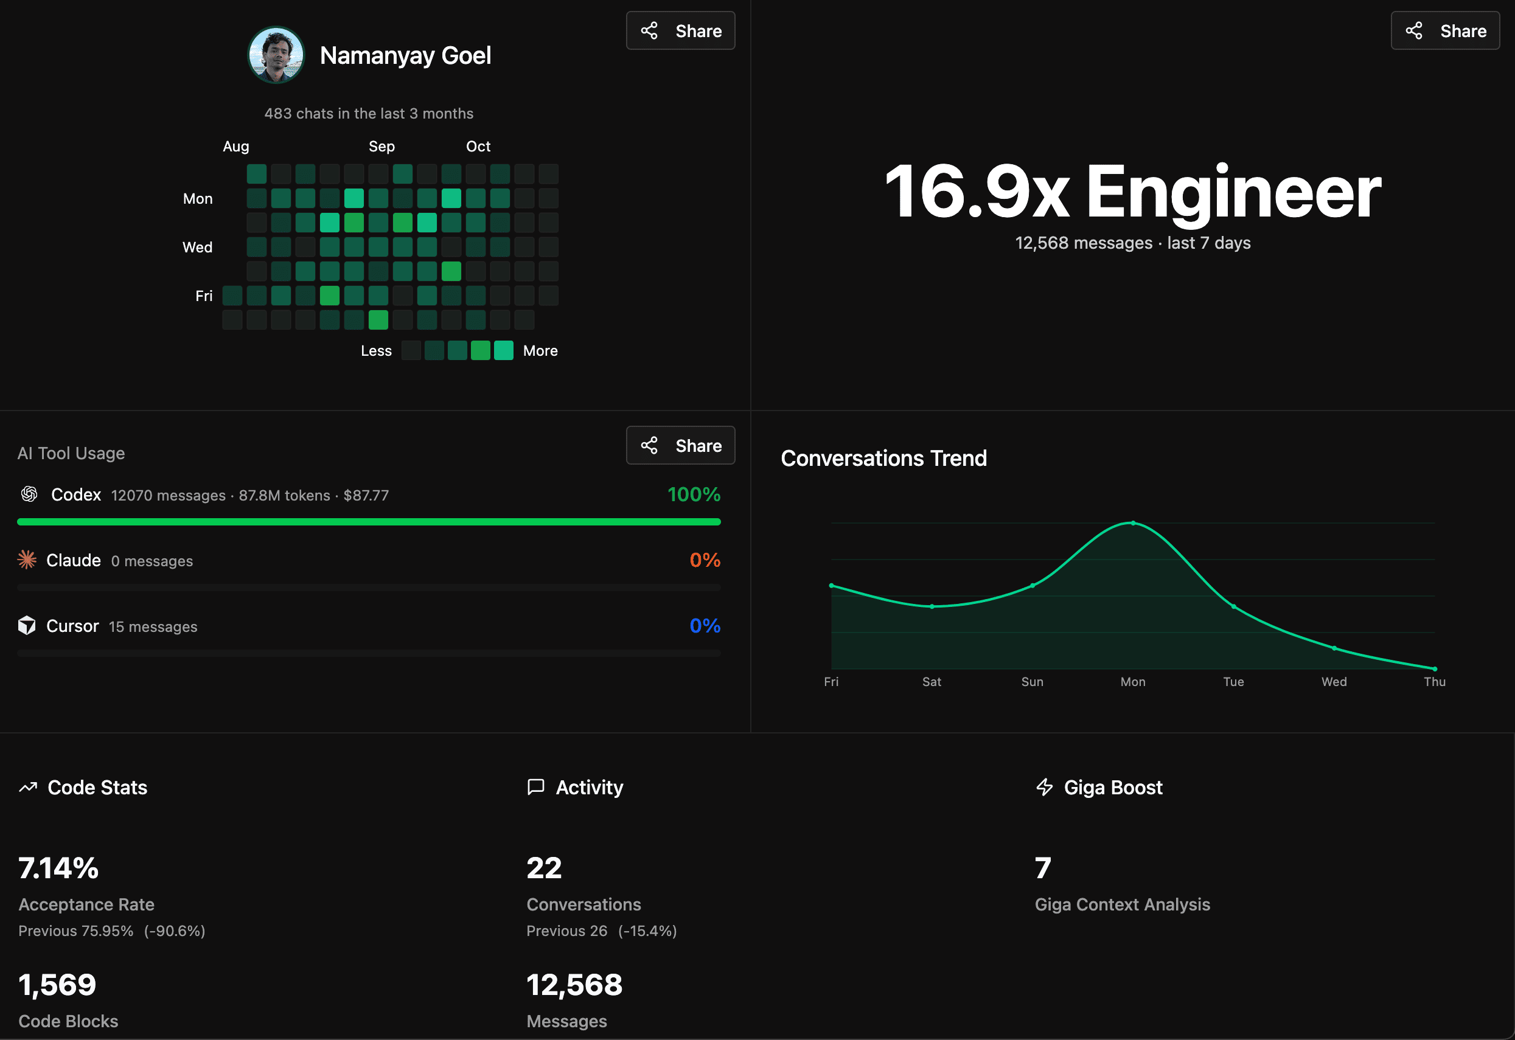1515x1040 pixels.
Task: Click the speech bubble icon beside Activity
Action: 535,787
